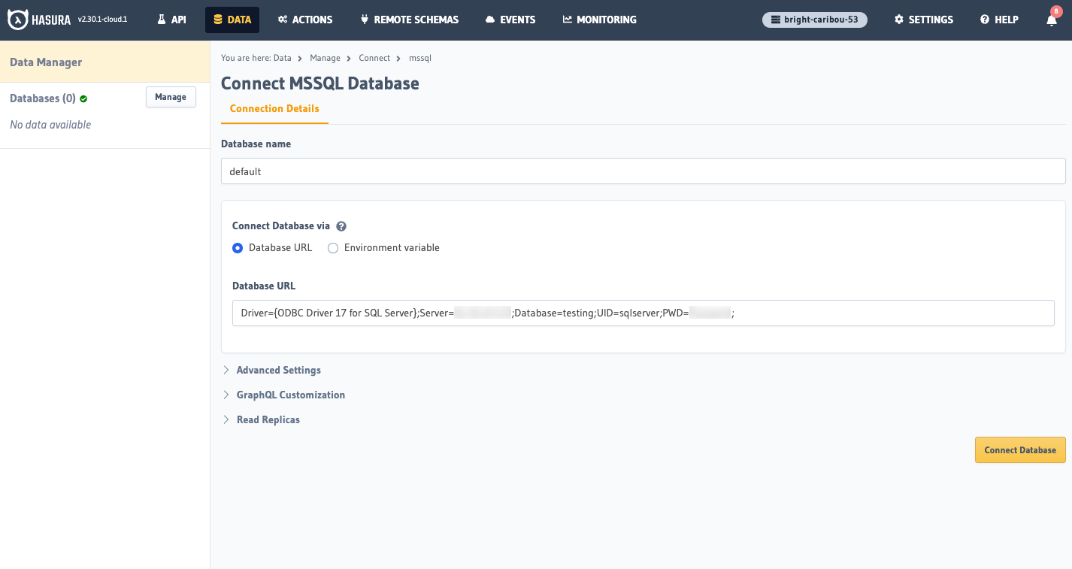Expand the Read Replicas section
The image size is (1072, 569).
click(x=262, y=420)
